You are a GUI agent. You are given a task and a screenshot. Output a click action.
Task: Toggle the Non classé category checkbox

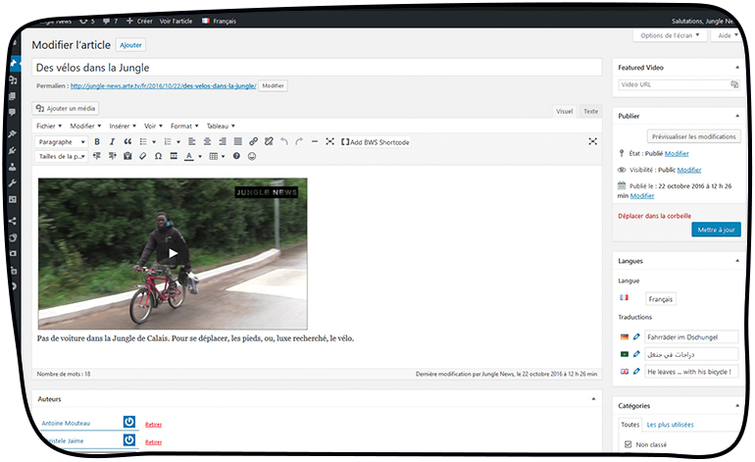628,444
